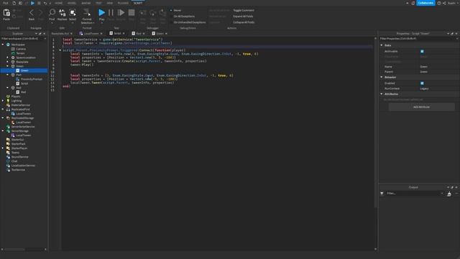Collapse the Attributes section in Properties
This screenshot has width=460, height=259.
[382, 94]
